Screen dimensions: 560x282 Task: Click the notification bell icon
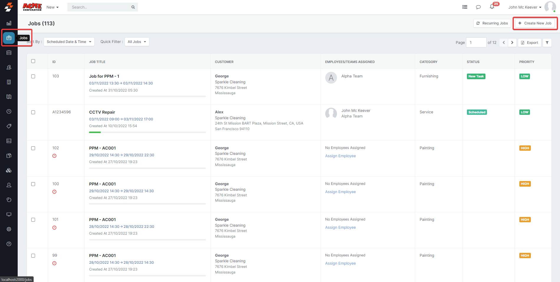(x=492, y=7)
